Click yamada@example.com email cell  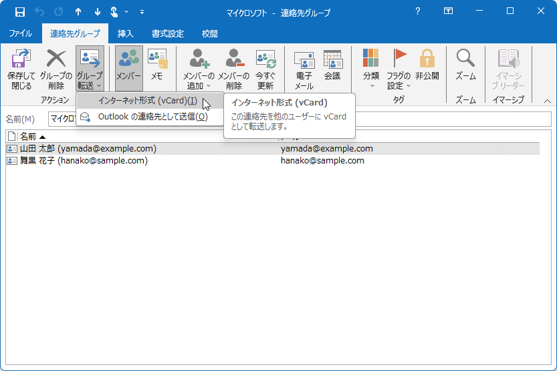[327, 149]
